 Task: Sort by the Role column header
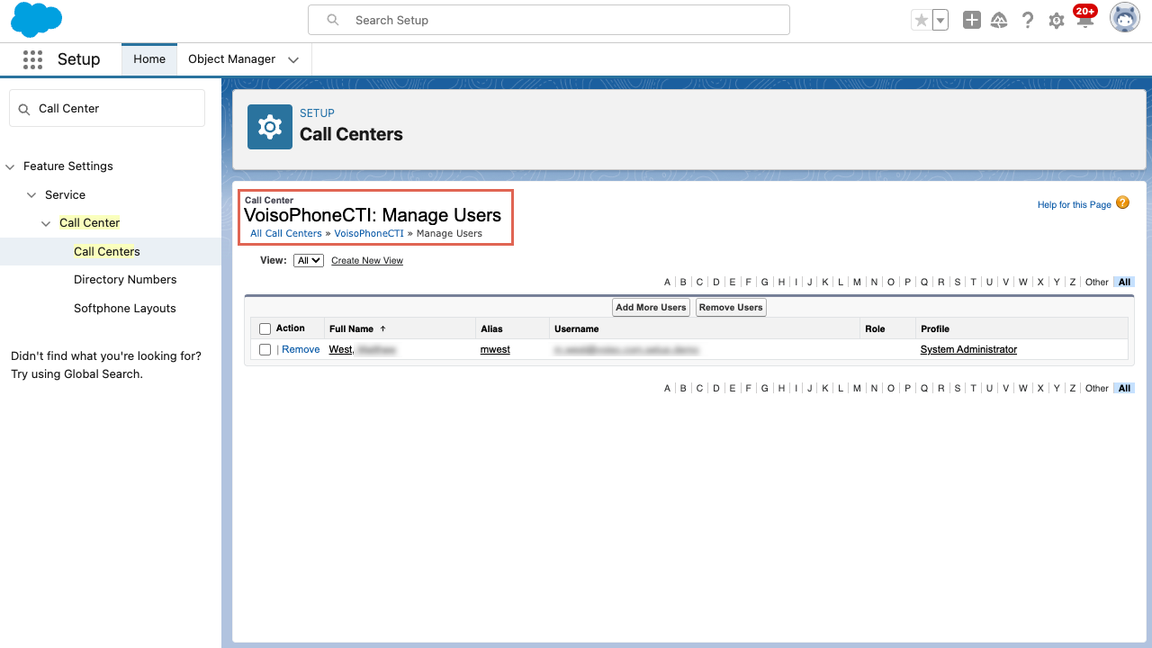click(875, 328)
